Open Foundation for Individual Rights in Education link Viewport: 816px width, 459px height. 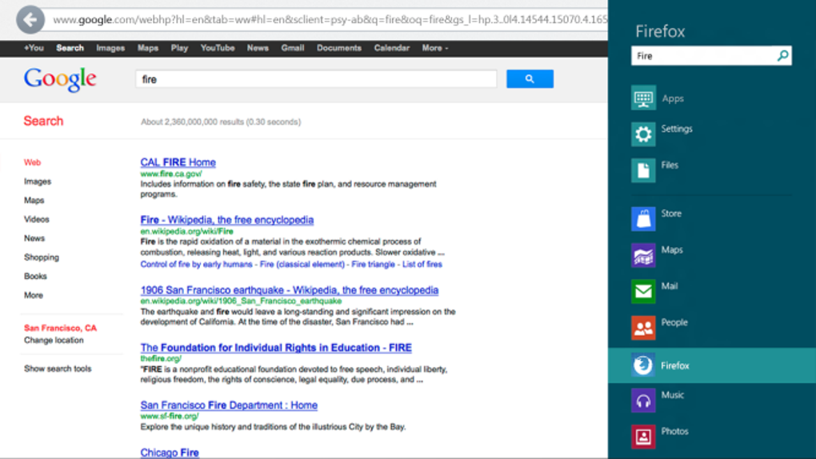coord(276,348)
